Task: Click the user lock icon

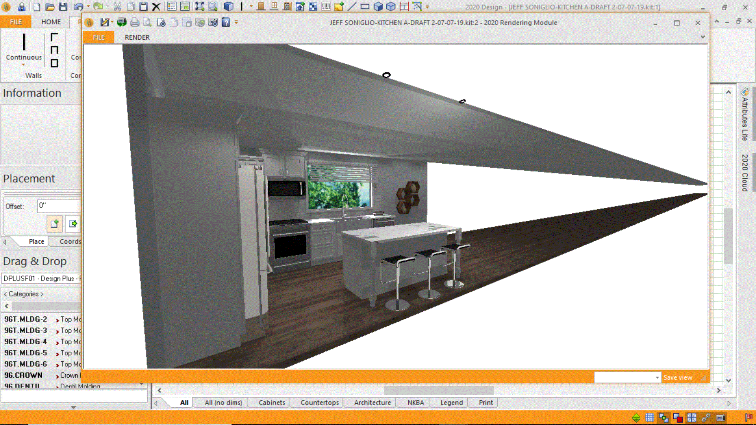Action: [x=22, y=7]
